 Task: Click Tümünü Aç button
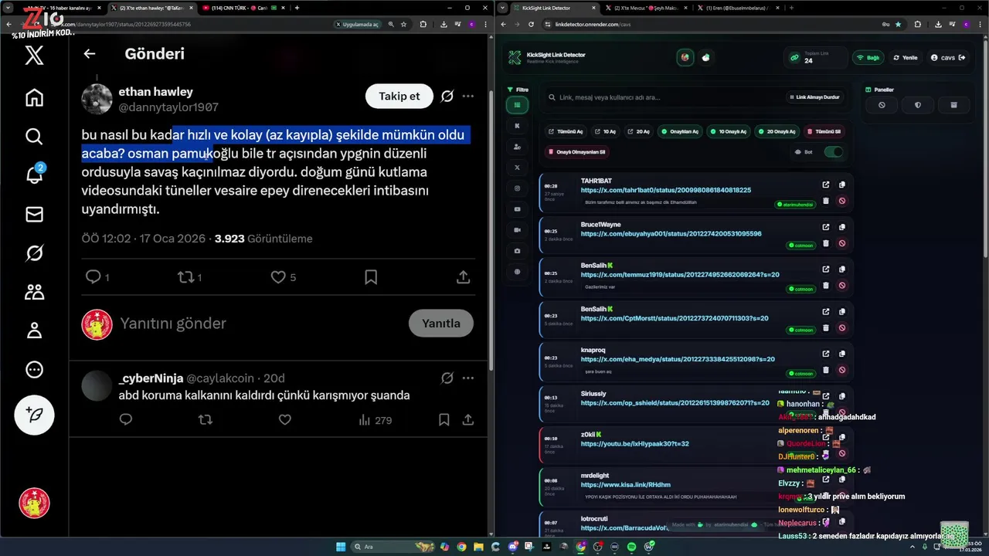click(565, 131)
